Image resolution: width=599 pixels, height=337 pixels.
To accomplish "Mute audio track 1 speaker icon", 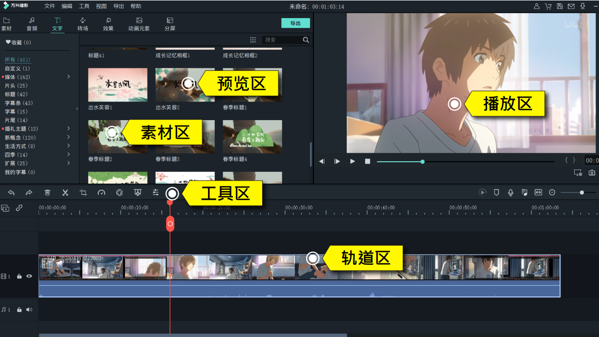I will pos(29,310).
